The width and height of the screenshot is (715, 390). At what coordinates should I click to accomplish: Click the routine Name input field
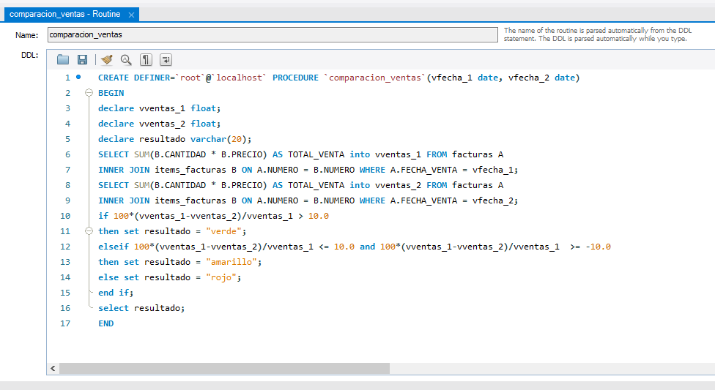pyautogui.click(x=273, y=34)
